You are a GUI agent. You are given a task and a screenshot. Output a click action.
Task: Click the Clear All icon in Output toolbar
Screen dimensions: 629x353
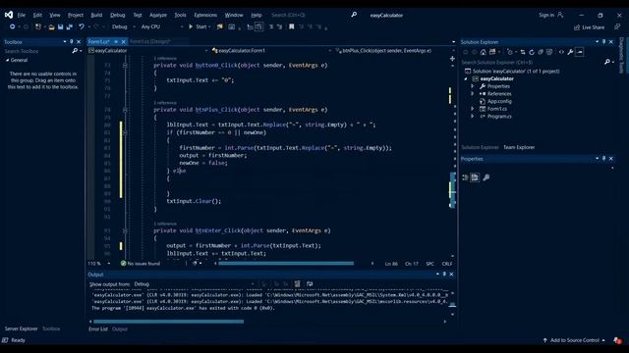(297, 283)
